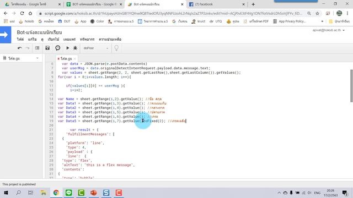Open the เผยแพร่ (Publish) menu
Image resolution: width=353 pixels, height=198 pixels.
(x=69, y=39)
